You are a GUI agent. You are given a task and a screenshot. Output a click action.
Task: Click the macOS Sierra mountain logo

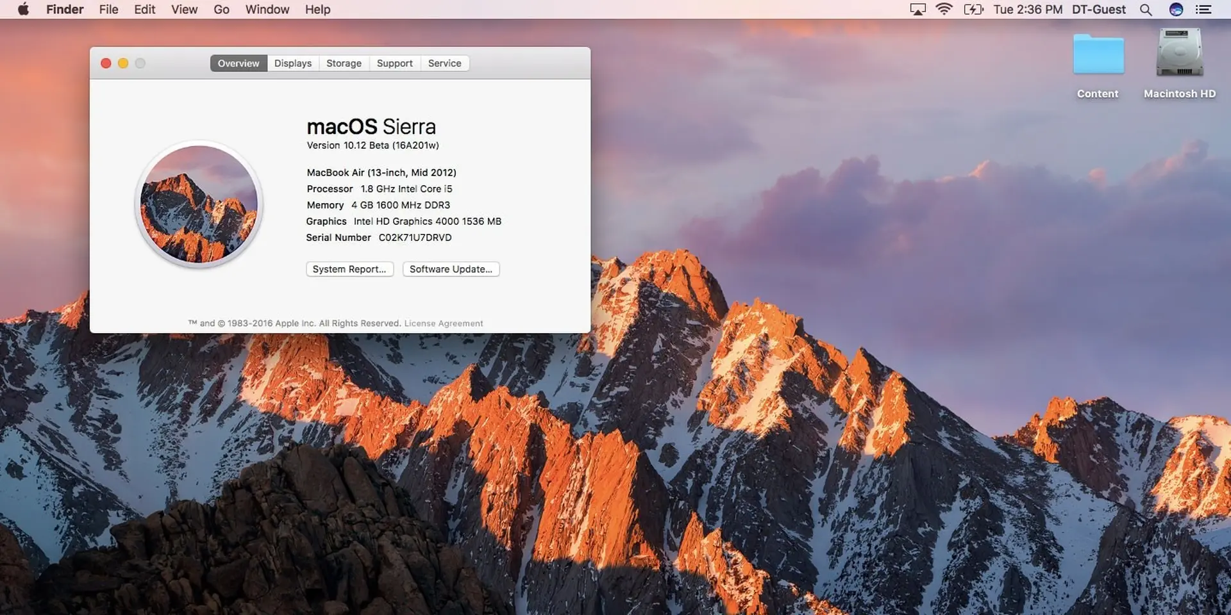[x=199, y=204]
